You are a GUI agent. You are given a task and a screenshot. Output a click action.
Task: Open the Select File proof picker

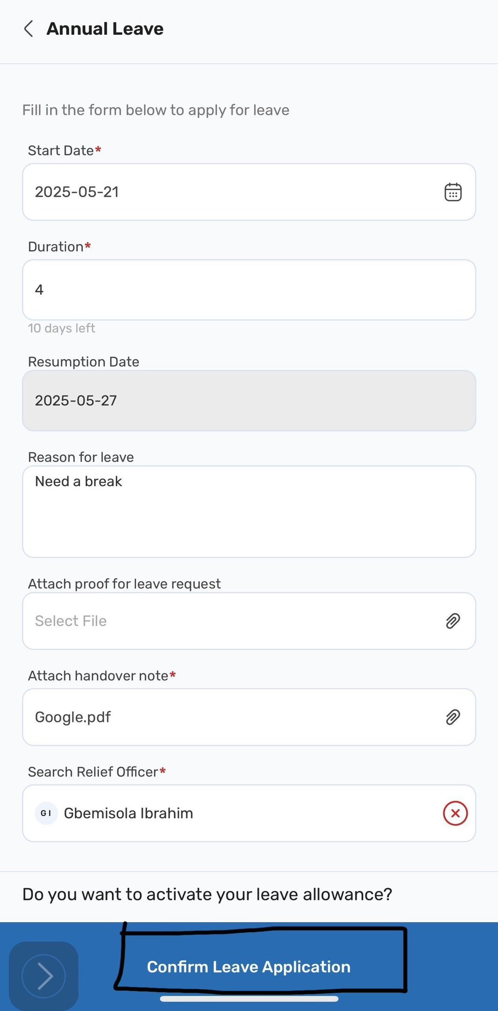point(249,621)
